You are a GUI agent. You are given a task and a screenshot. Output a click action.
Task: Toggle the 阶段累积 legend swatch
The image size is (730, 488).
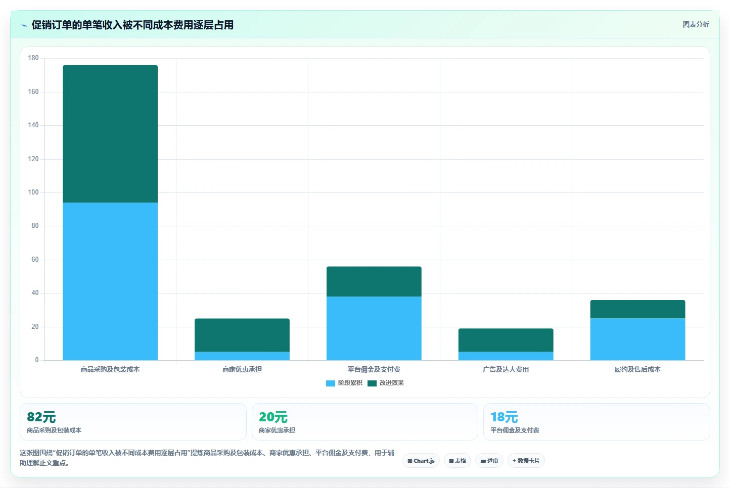click(331, 383)
